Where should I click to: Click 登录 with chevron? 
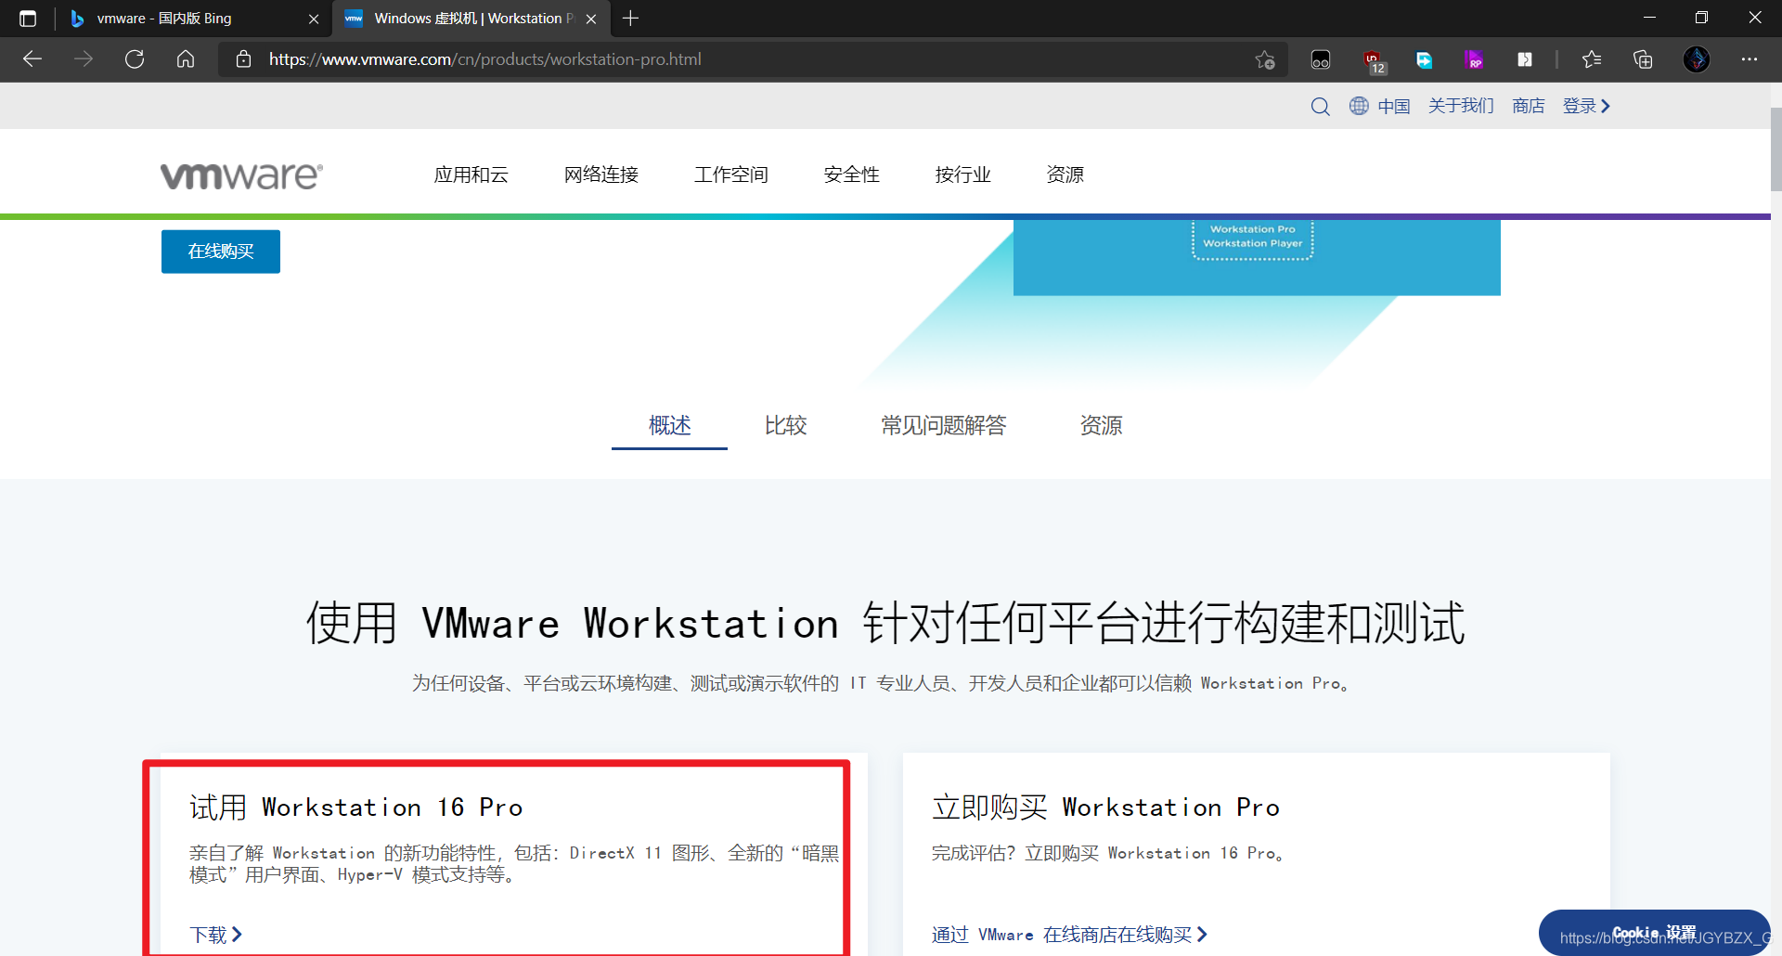coord(1586,106)
